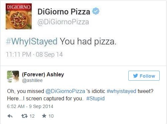
Task: Open the lowercase #whyistayed hashtag link
Action: pyautogui.click(x=121, y=91)
